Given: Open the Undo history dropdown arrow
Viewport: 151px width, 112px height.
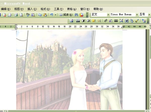Looking at the screenshot, I should click(55, 15).
